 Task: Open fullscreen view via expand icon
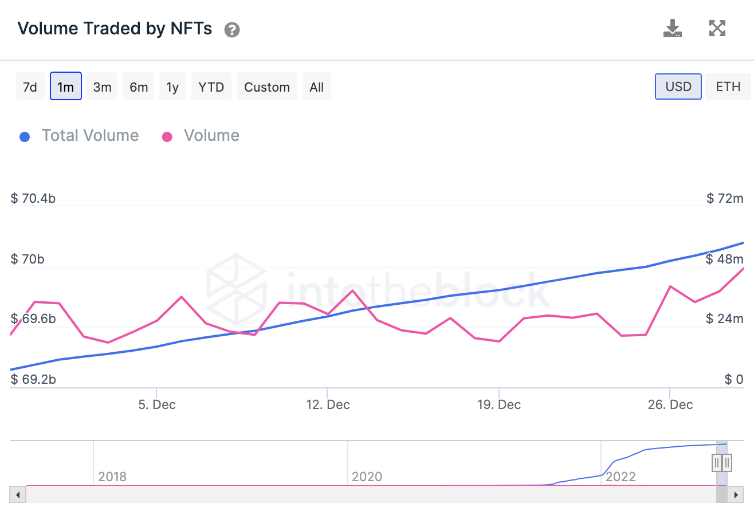coord(717,27)
